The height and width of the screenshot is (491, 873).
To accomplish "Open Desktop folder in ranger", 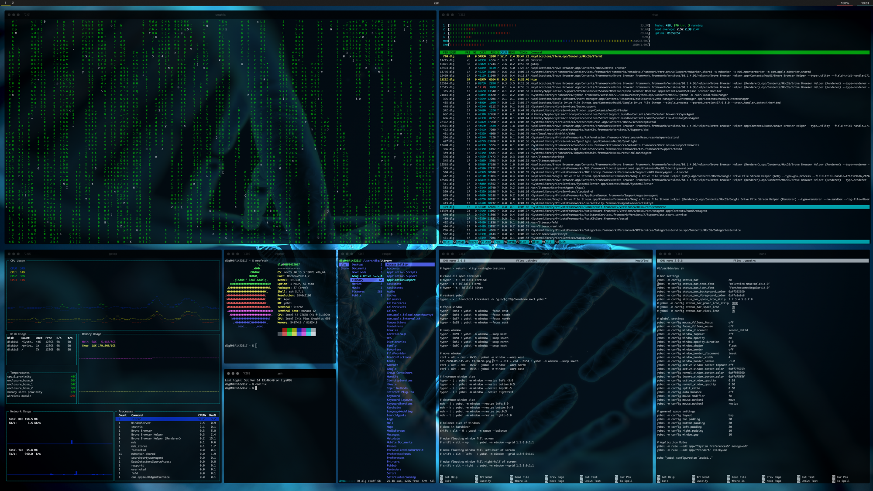I will (x=367, y=264).
